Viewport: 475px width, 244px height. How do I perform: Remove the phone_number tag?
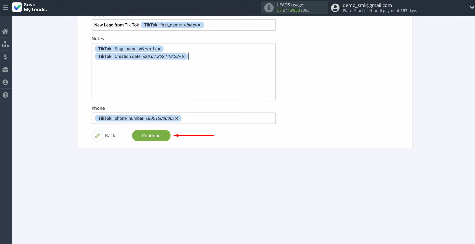[177, 118]
